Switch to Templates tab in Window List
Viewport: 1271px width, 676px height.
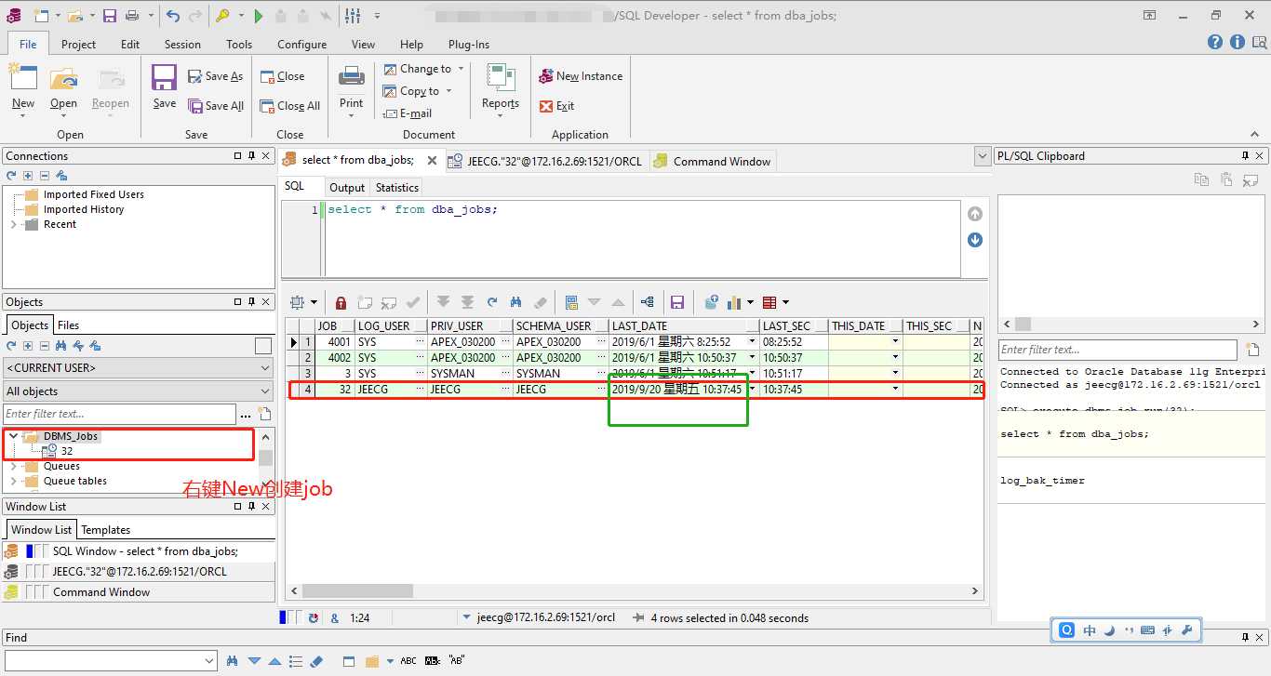pos(106,530)
